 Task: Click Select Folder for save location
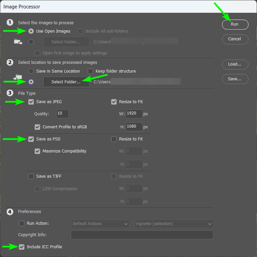[66, 82]
